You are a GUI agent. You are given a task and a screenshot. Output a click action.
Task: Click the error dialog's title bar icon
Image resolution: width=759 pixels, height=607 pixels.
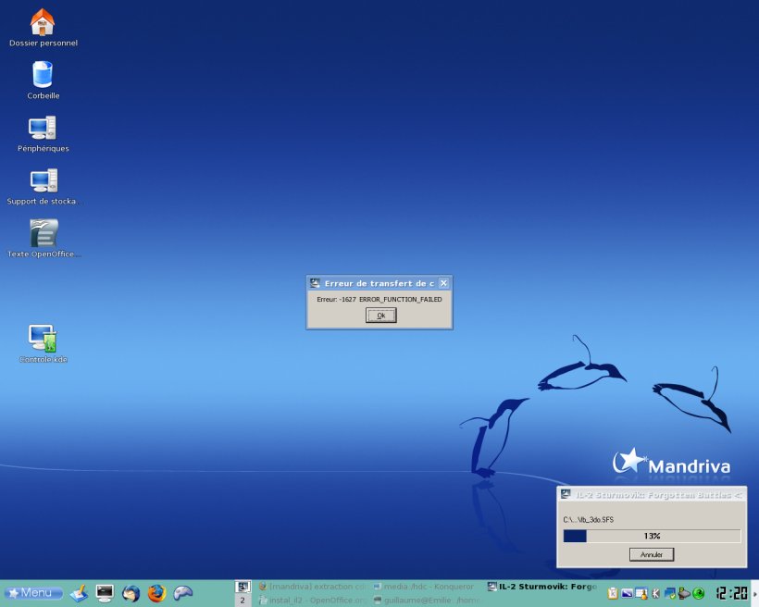coord(315,283)
